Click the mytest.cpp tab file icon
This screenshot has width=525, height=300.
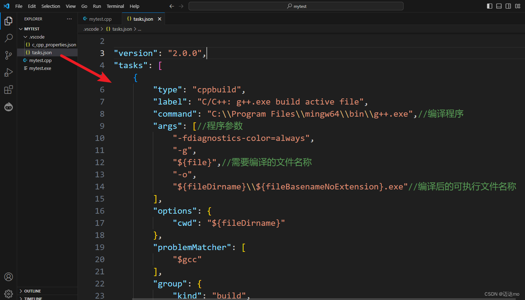[x=85, y=19]
